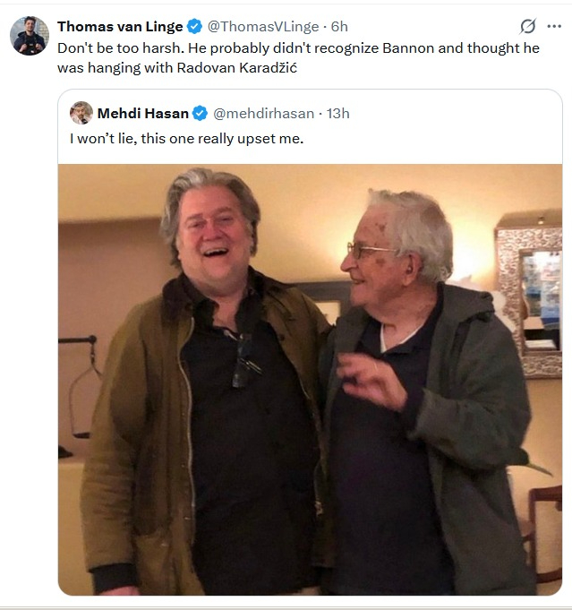Click the @ThomasVLinge handle
This screenshot has height=610, width=572.
[x=263, y=27]
